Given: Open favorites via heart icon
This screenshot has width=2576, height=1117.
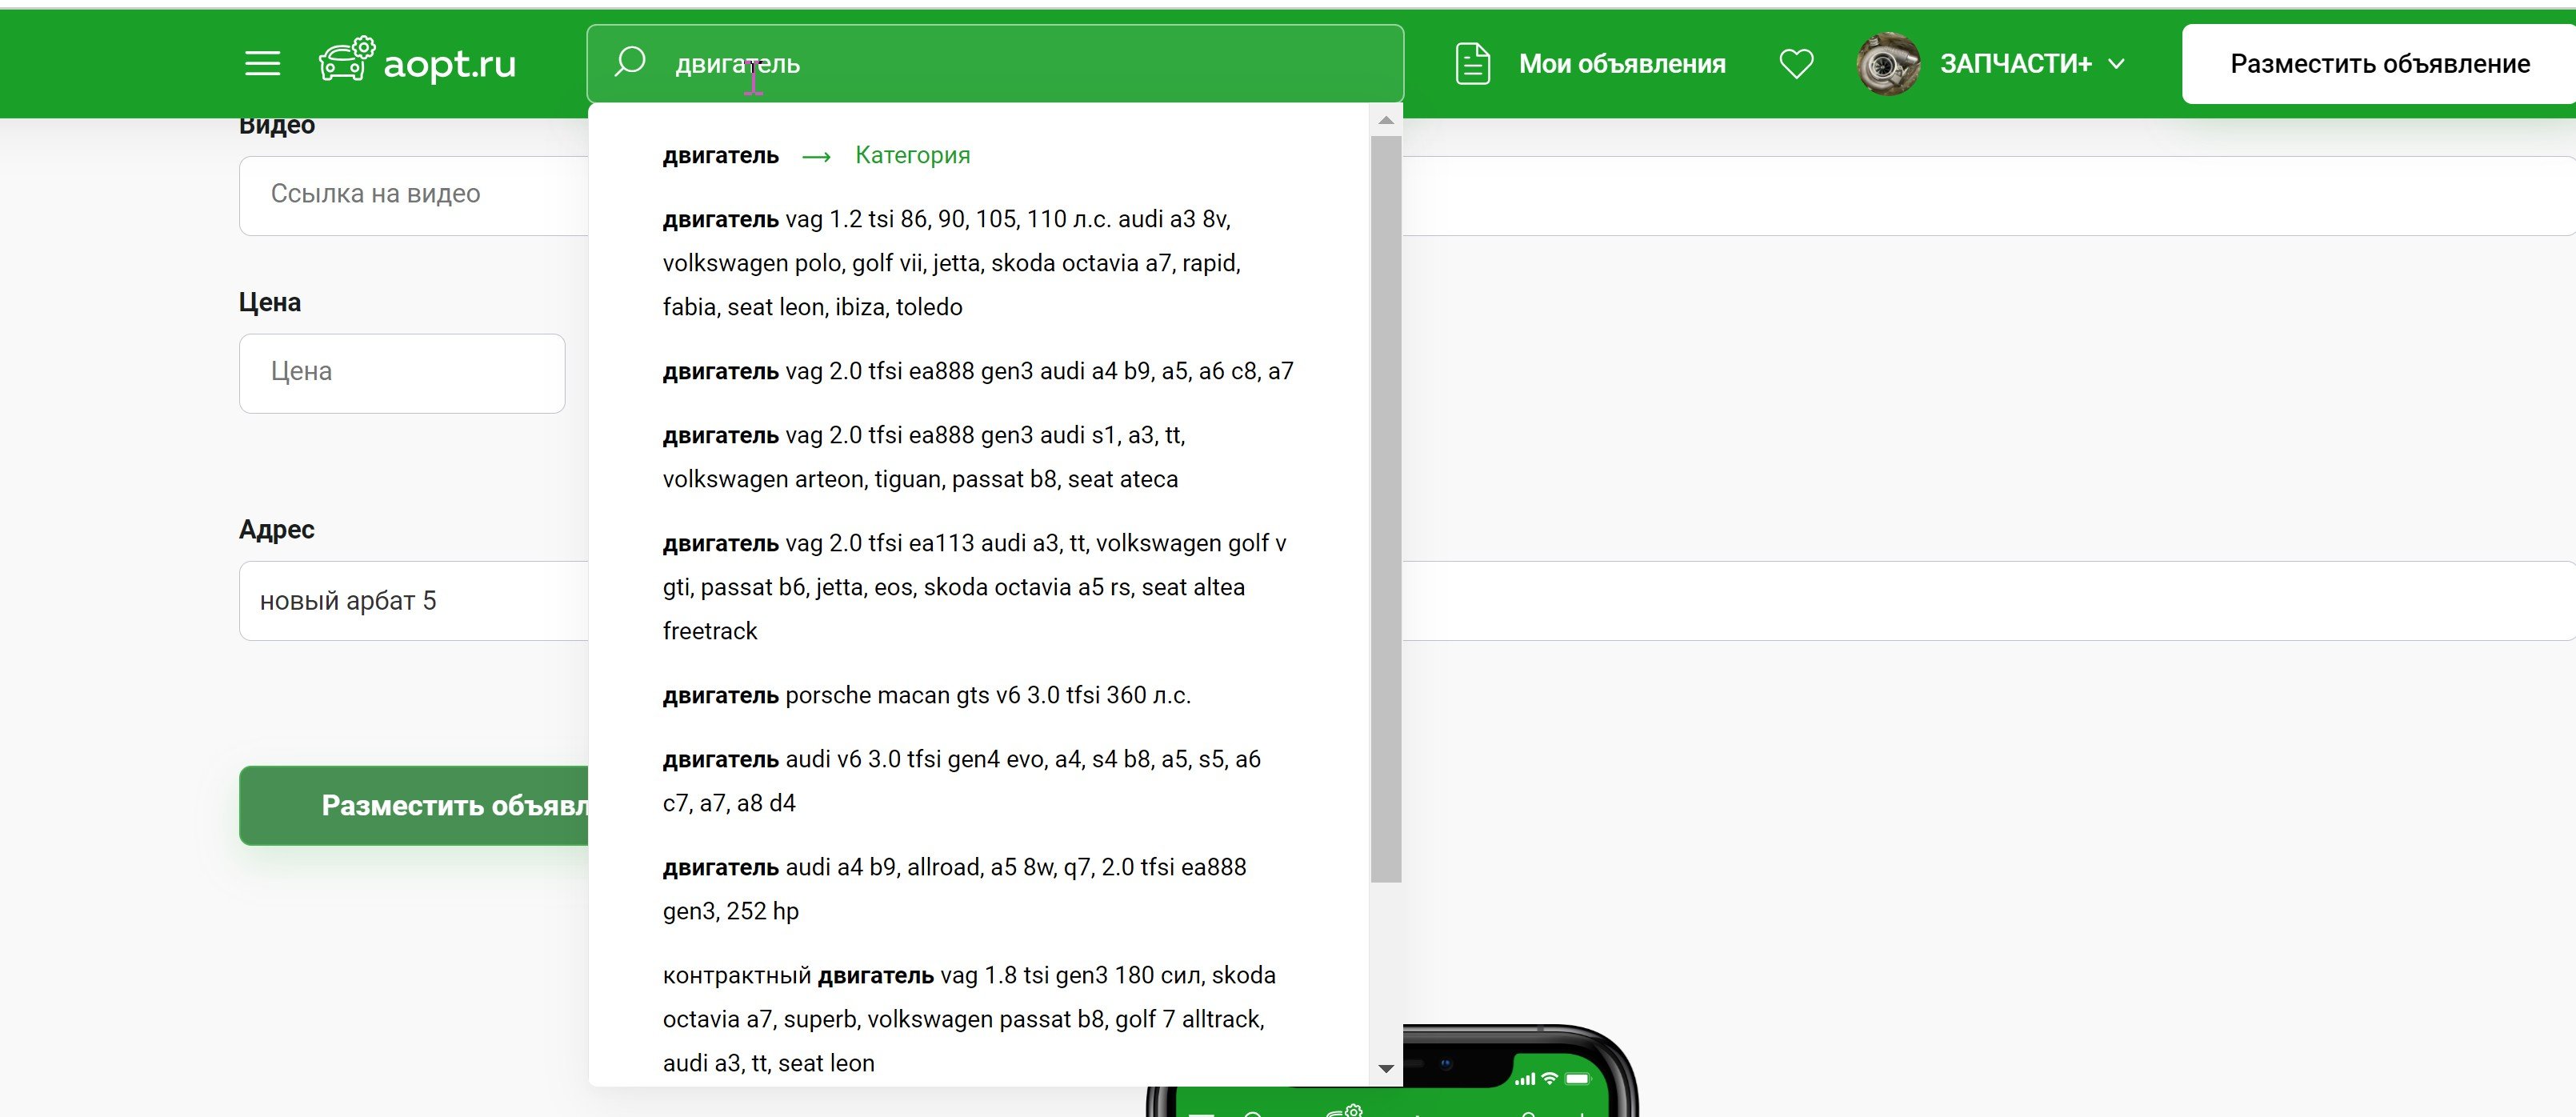Looking at the screenshot, I should pyautogui.click(x=1796, y=64).
